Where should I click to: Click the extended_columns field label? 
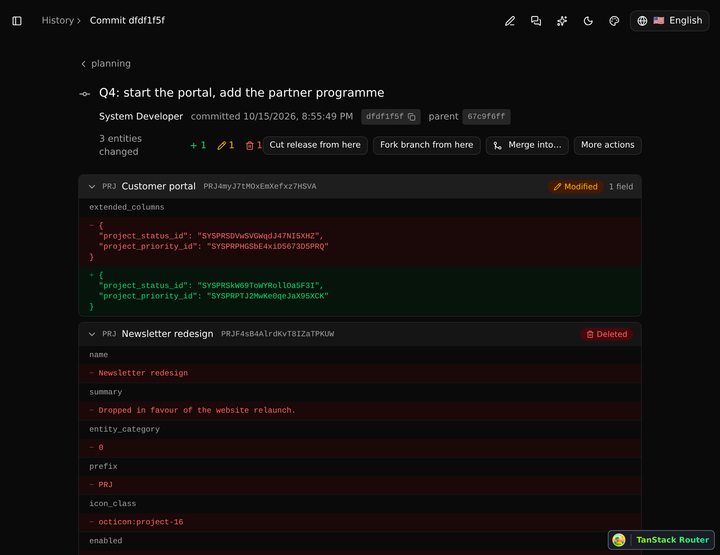(x=127, y=207)
